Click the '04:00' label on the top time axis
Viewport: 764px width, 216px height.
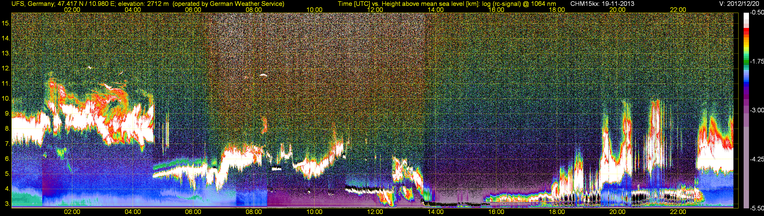click(133, 10)
